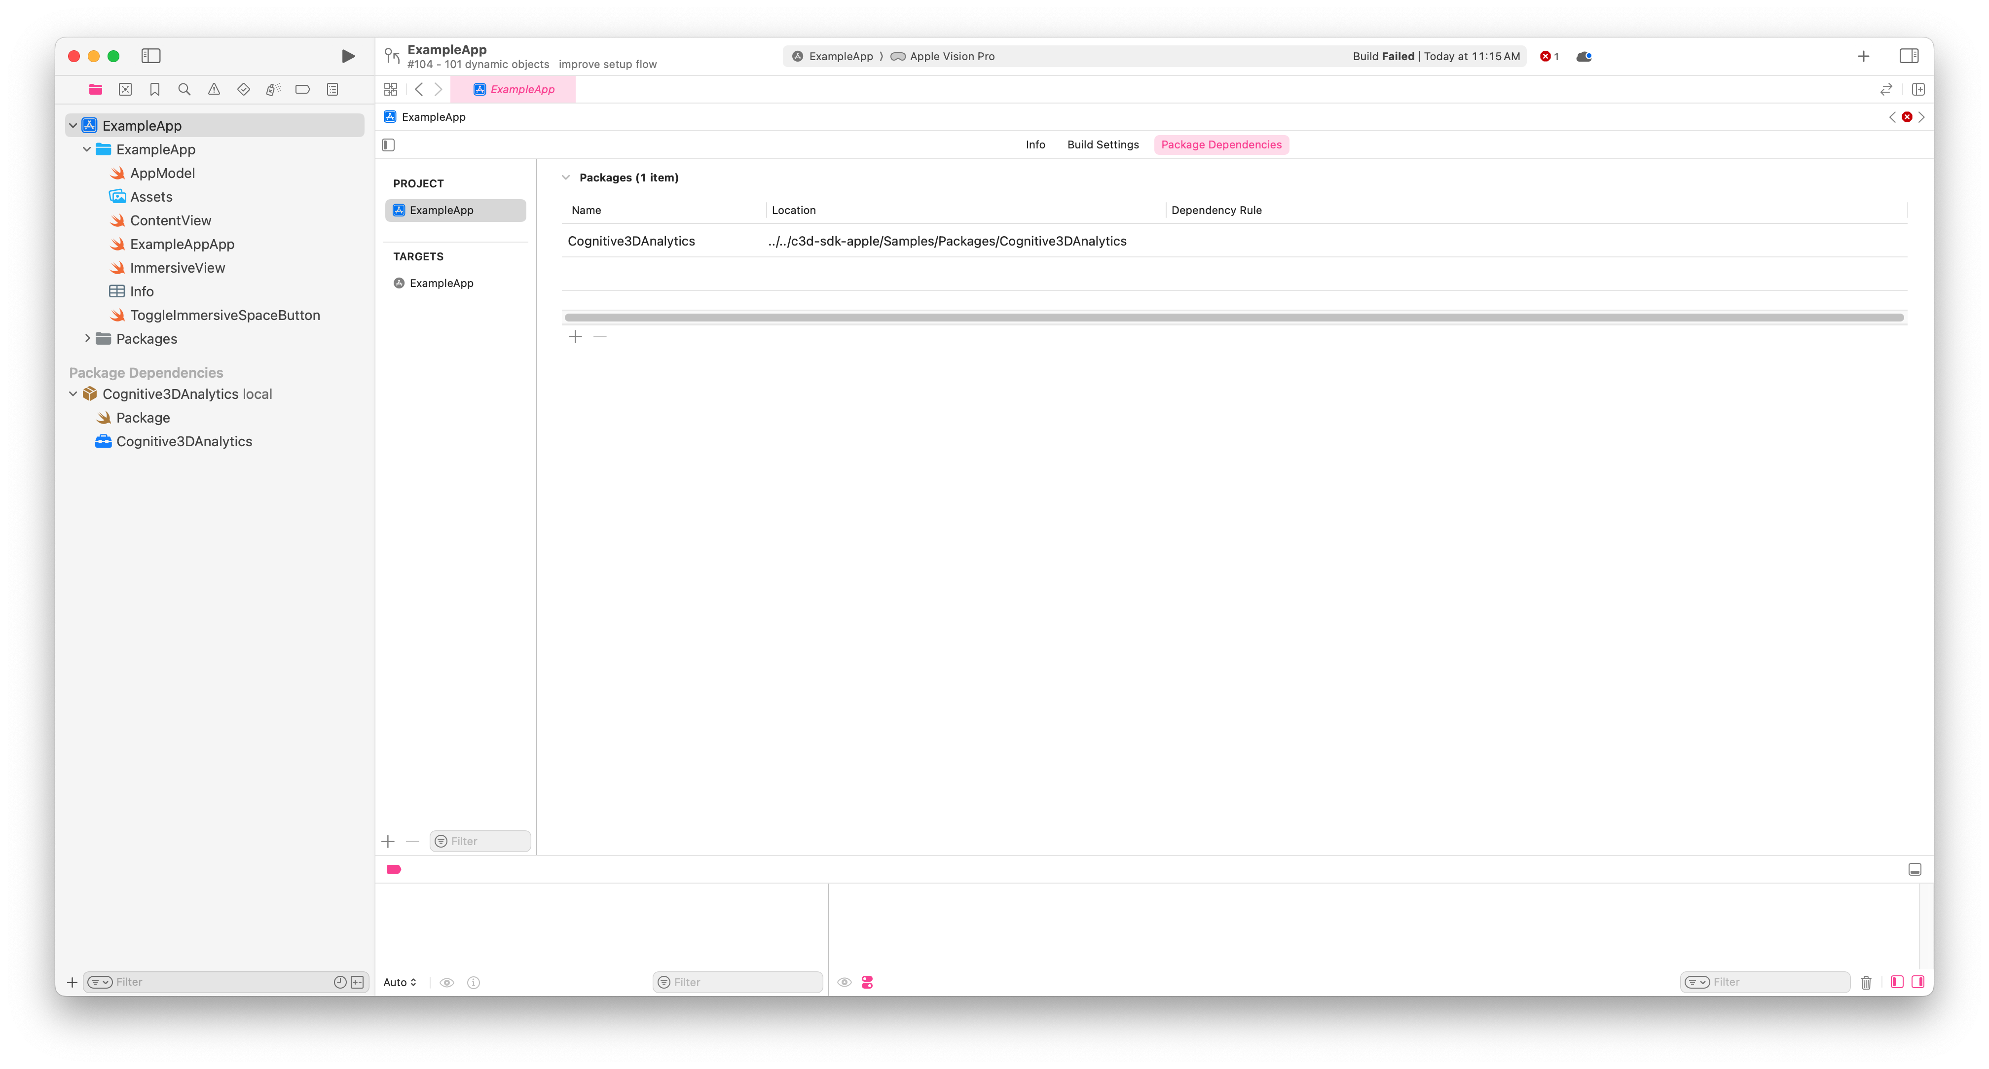Collapse Cognitive3DAnalytics local package

(x=73, y=393)
